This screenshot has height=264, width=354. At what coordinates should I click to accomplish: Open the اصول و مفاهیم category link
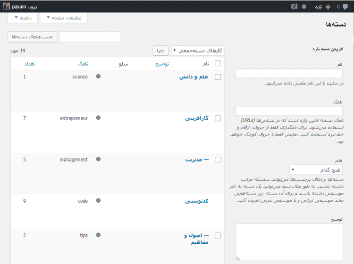[x=196, y=238]
